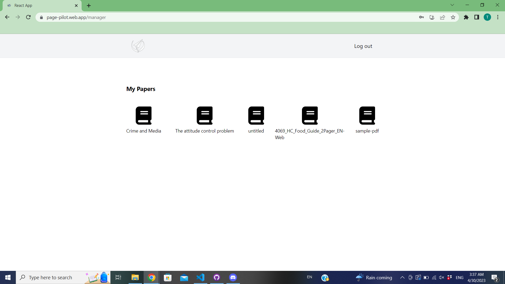The image size is (505, 284).
Task: Bookmark this page with the star icon
Action: click(x=453, y=17)
